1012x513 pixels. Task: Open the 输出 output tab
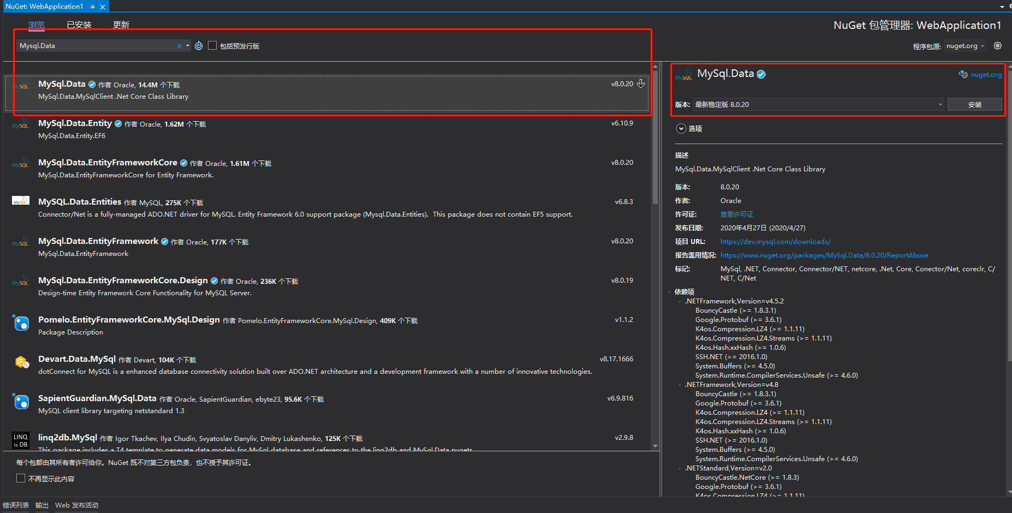(42, 505)
